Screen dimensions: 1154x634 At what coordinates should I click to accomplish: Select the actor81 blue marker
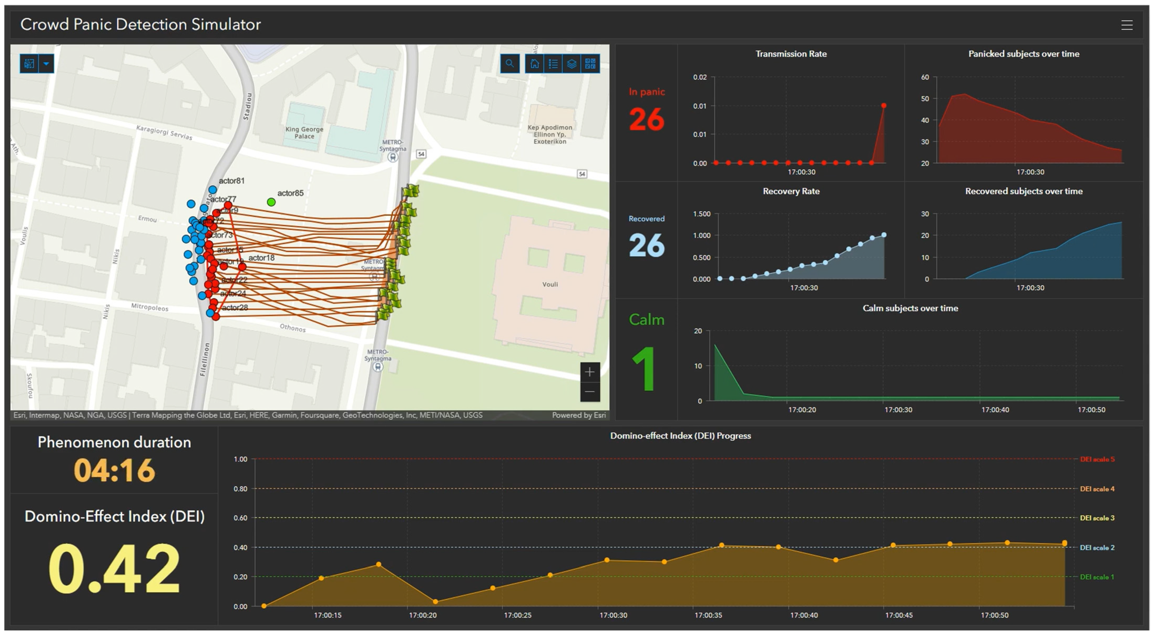213,190
